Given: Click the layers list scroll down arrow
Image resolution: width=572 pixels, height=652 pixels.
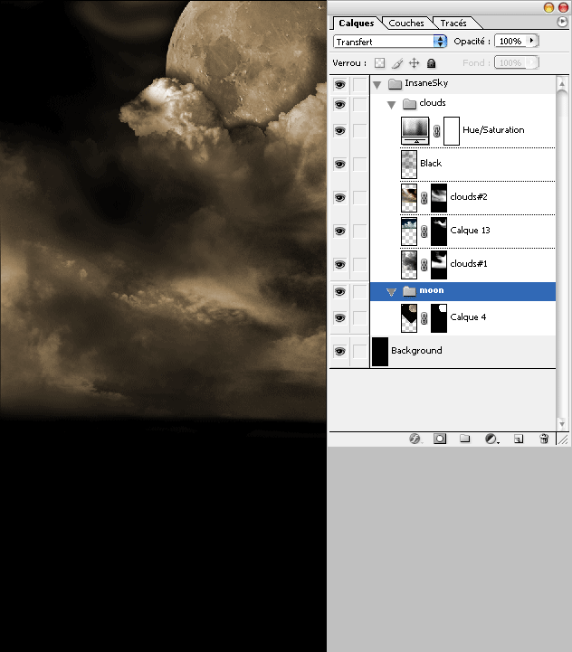Looking at the screenshot, I should pyautogui.click(x=562, y=424).
